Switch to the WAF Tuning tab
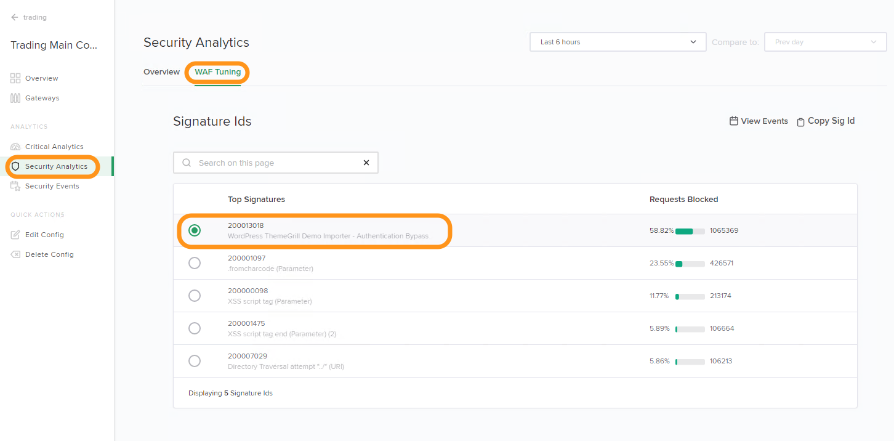 (218, 72)
